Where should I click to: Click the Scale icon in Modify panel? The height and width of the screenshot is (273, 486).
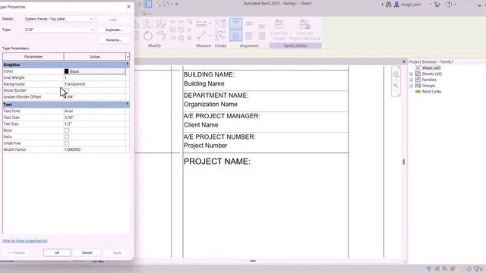[181, 30]
